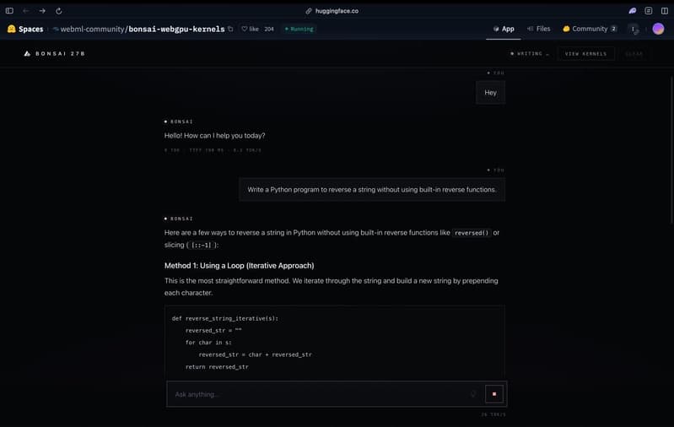Click the WRITING status indicator
This screenshot has width=674, height=427.
click(529, 54)
